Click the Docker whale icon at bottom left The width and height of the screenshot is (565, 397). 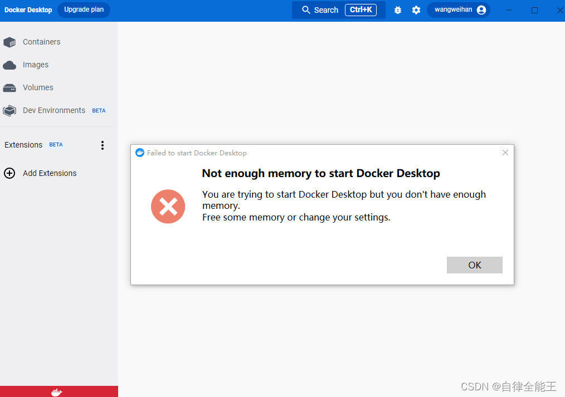[x=56, y=391]
